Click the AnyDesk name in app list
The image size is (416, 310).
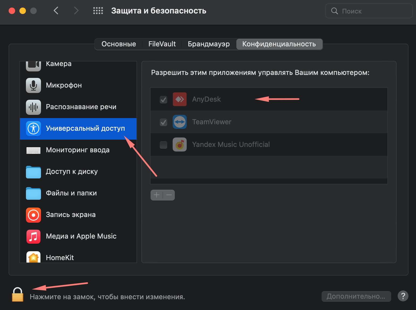pyautogui.click(x=206, y=99)
